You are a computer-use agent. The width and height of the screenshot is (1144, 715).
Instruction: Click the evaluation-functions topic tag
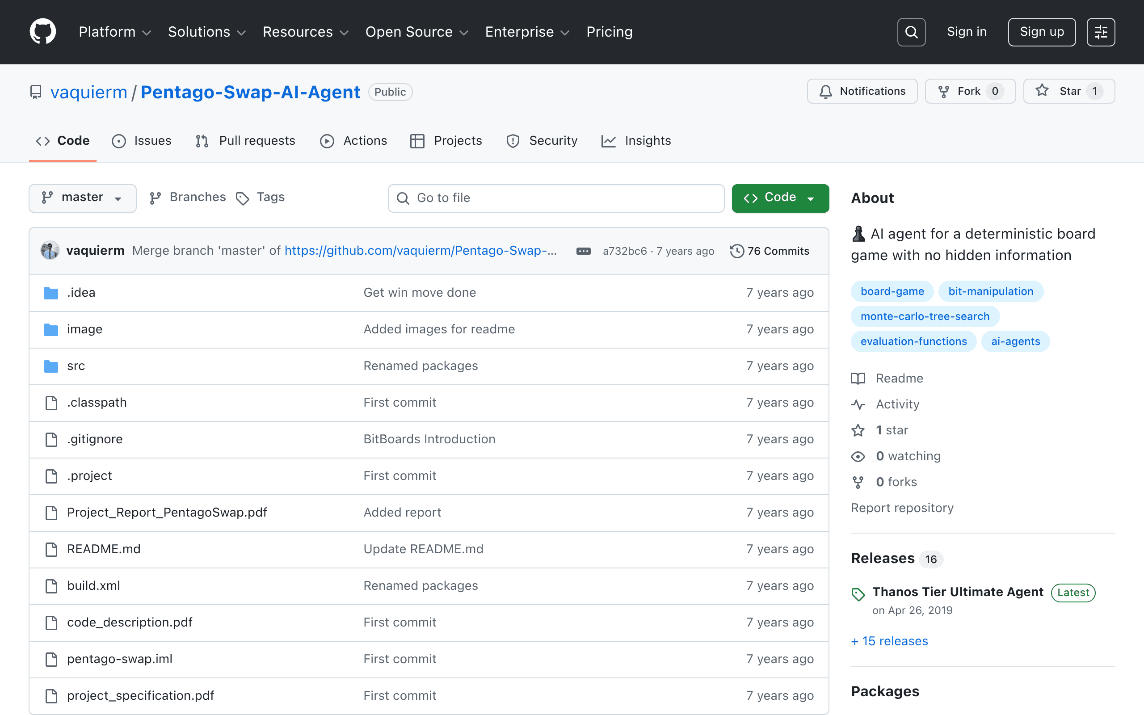pyautogui.click(x=914, y=341)
